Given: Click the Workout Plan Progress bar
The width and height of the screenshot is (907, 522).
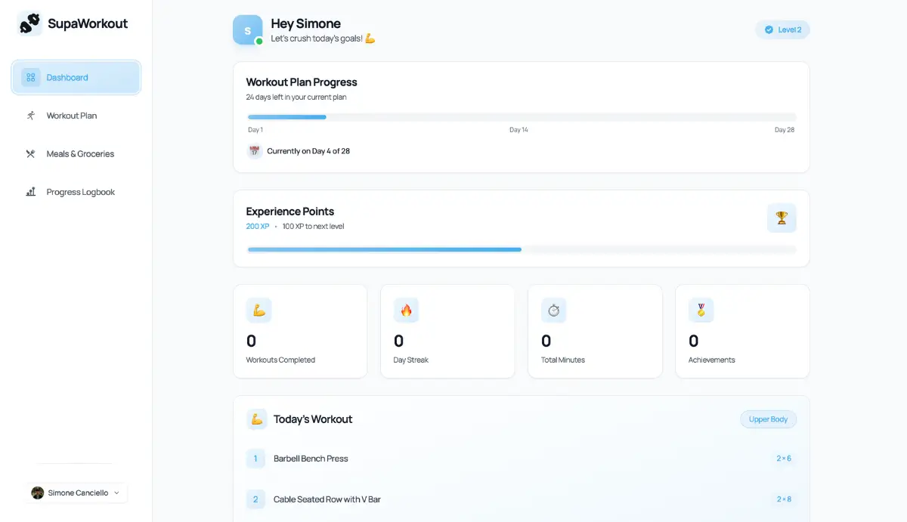Looking at the screenshot, I should (x=522, y=117).
